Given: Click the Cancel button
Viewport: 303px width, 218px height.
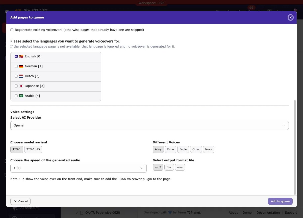Looking at the screenshot, I should [x=20, y=201].
